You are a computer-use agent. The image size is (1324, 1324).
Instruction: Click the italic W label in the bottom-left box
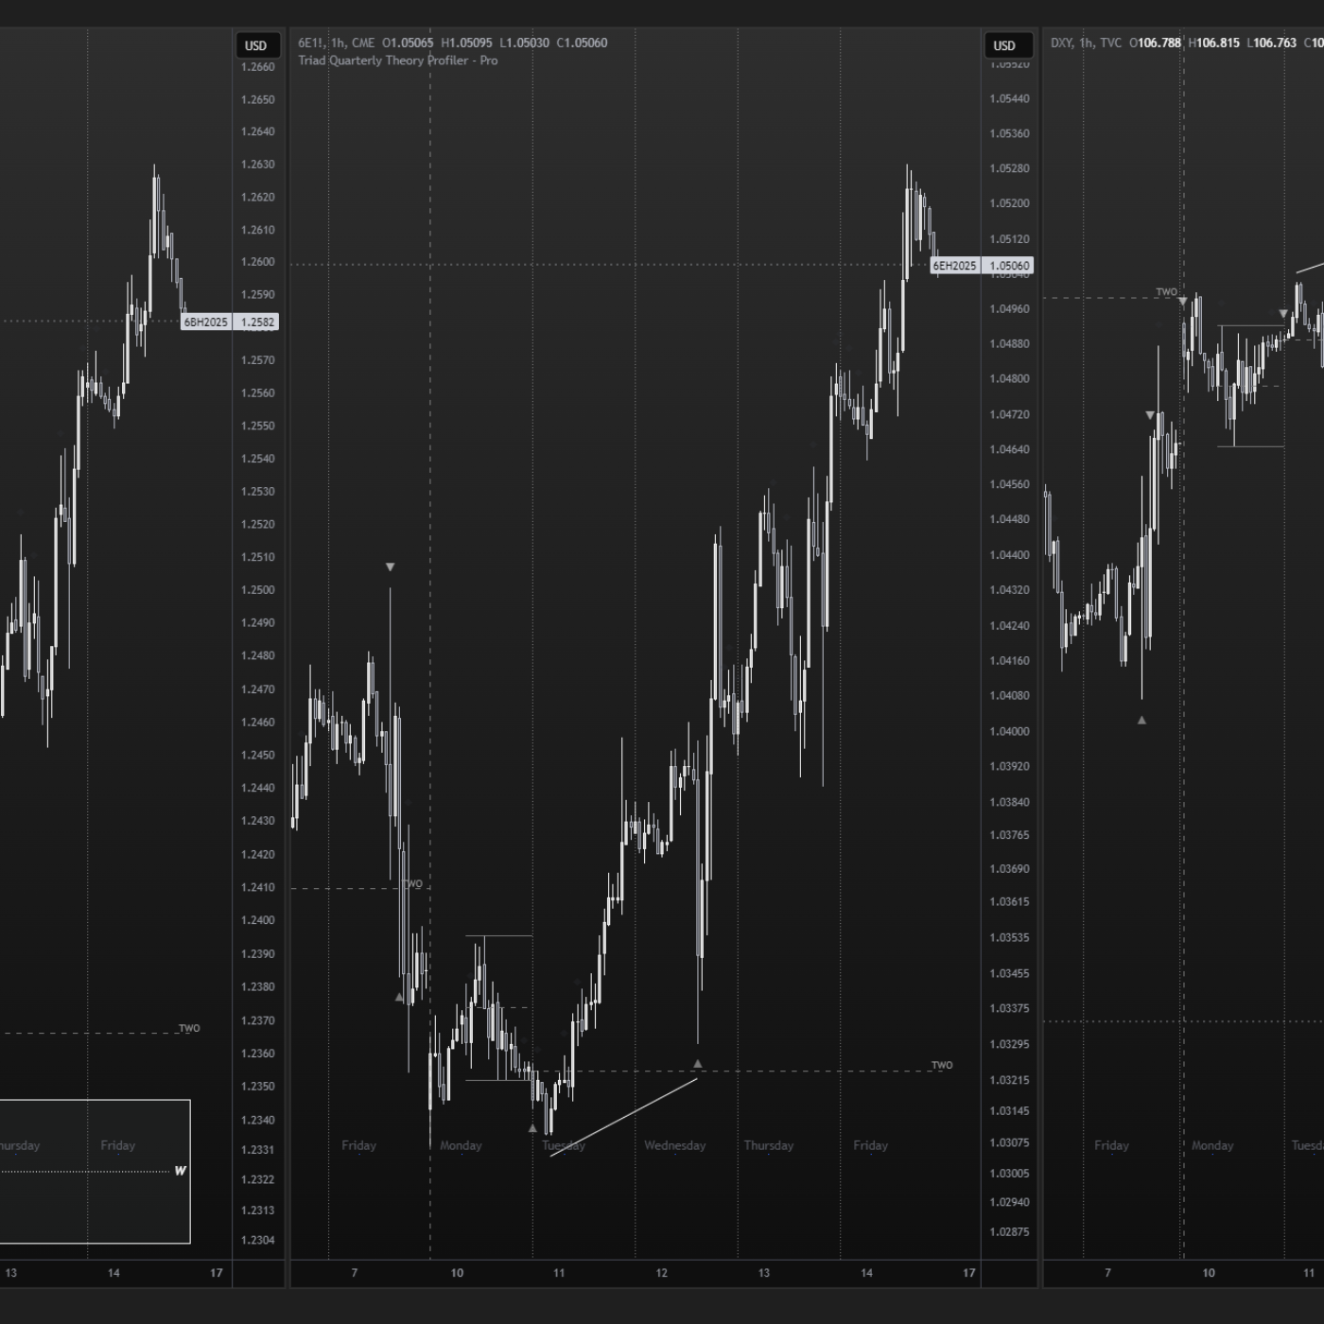click(x=180, y=1171)
